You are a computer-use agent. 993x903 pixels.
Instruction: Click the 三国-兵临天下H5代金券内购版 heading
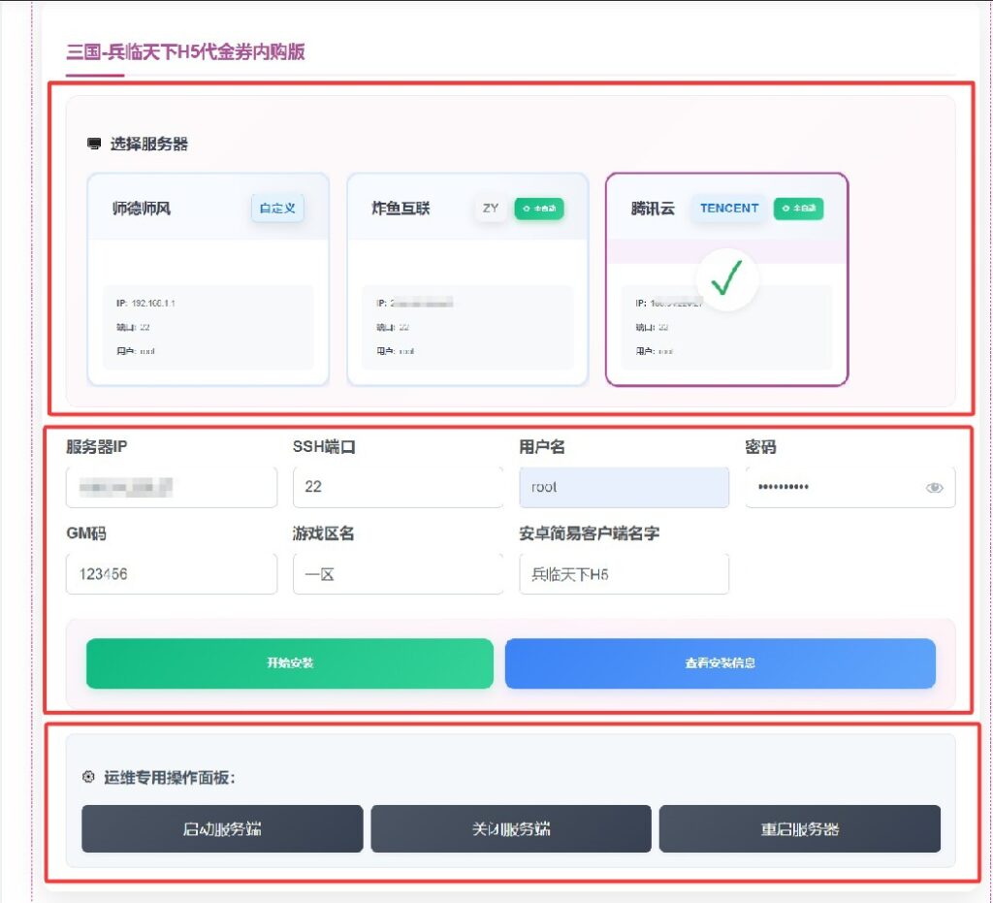pos(184,53)
